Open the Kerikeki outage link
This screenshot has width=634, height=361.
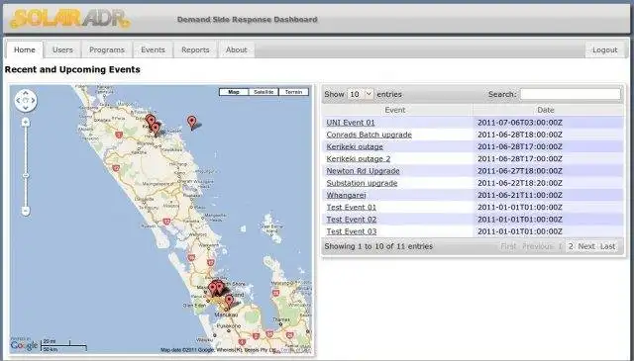coord(355,146)
